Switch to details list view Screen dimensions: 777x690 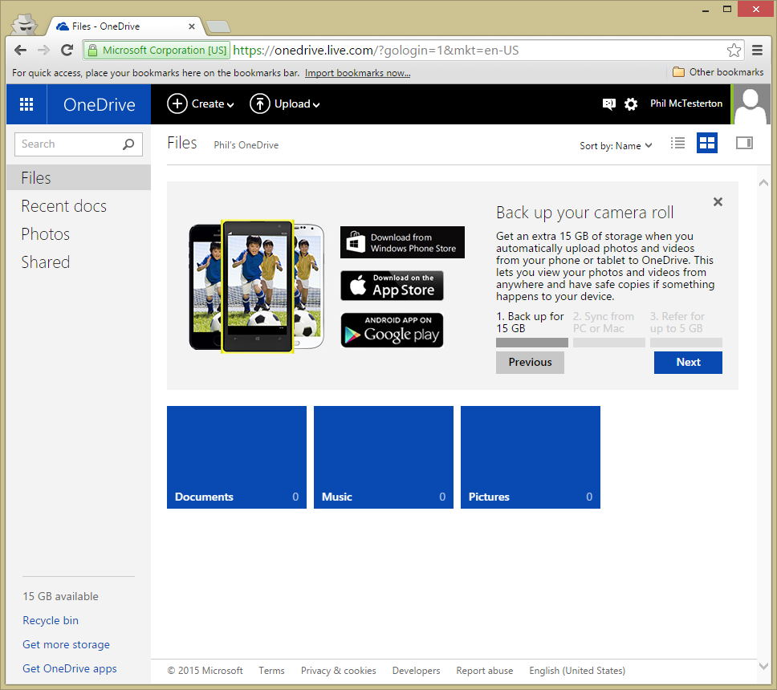[678, 143]
